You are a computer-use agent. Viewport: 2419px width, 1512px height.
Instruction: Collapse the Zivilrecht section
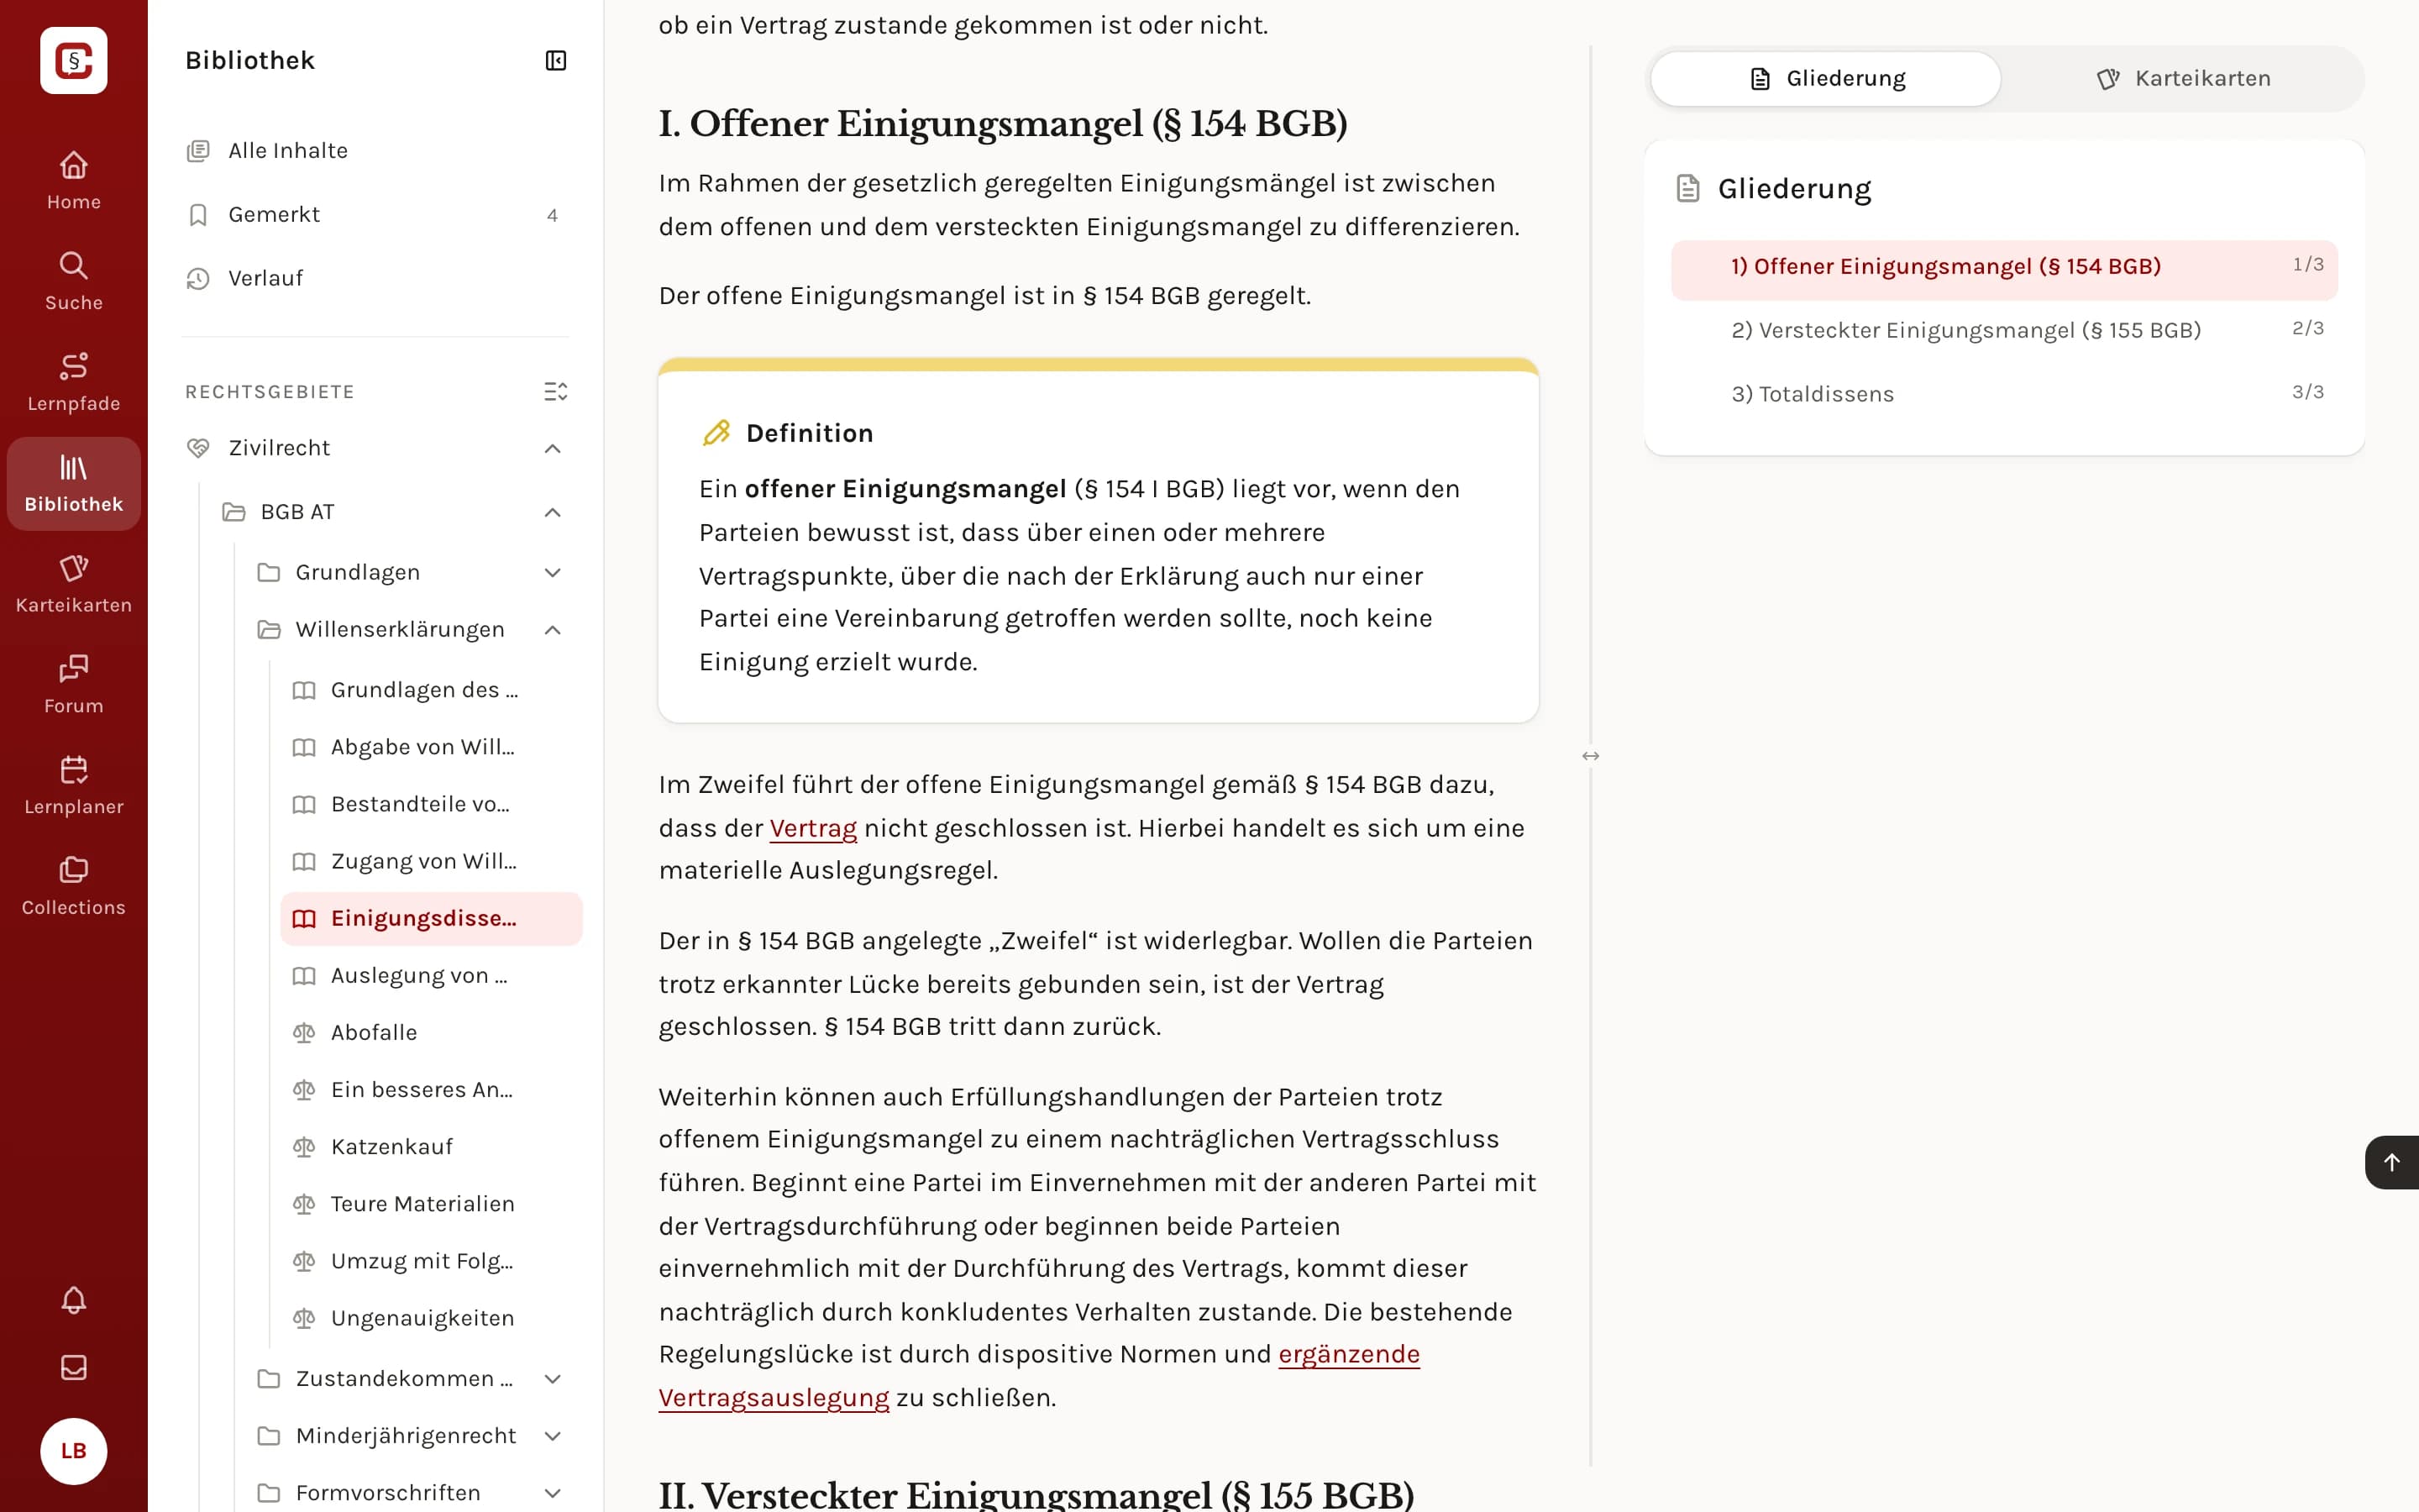553,449
